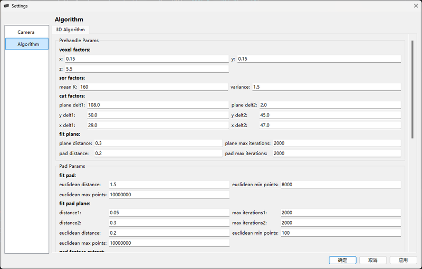Click the 应用 apply button
The image size is (422, 269).
click(x=404, y=260)
